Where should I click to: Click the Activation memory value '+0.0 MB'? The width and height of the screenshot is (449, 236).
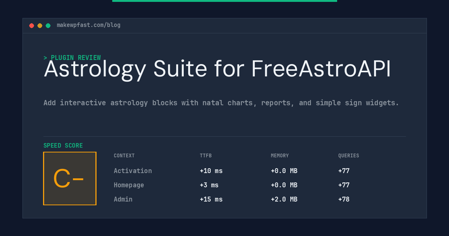click(x=284, y=171)
